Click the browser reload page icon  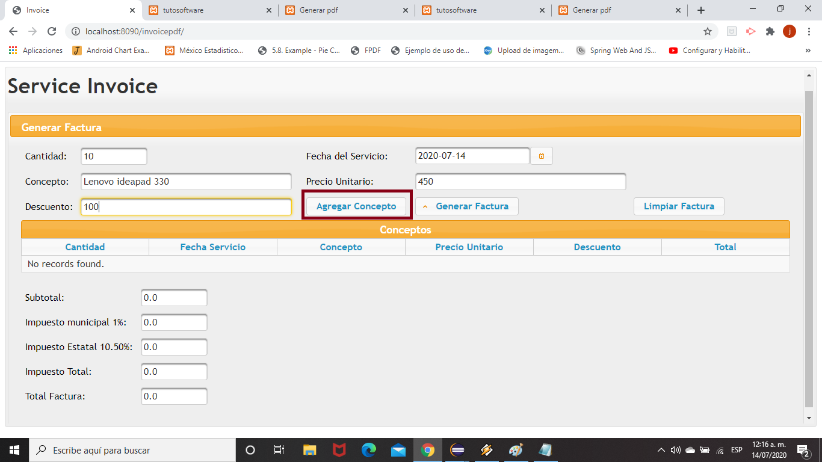tap(52, 31)
